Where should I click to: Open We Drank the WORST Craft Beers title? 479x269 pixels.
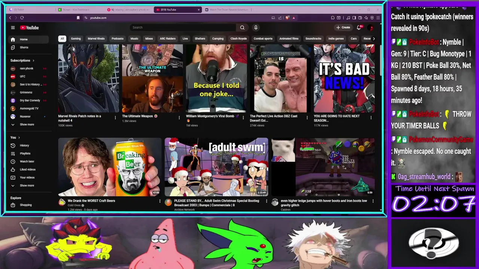[x=91, y=201]
